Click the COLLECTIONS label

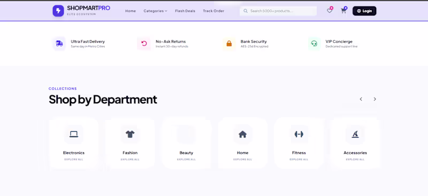[x=63, y=89]
